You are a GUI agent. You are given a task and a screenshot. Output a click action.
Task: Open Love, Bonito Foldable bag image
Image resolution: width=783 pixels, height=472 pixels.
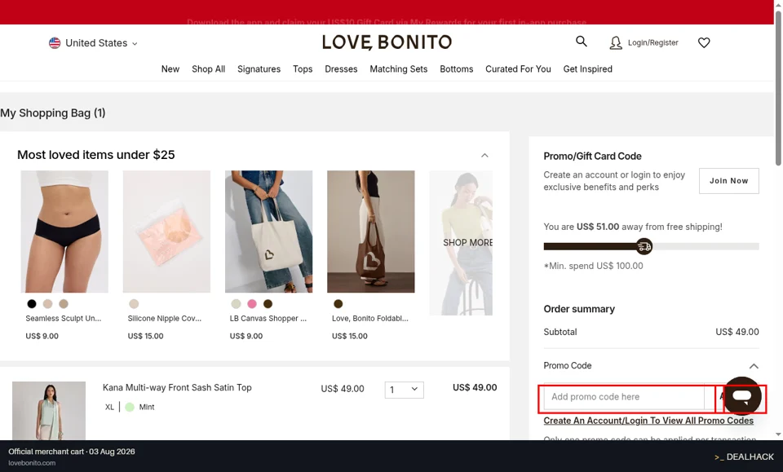click(x=370, y=232)
